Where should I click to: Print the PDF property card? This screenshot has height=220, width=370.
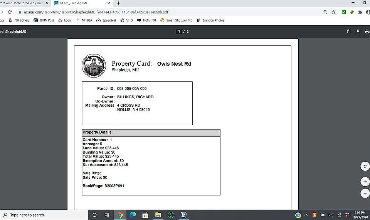tap(367, 31)
